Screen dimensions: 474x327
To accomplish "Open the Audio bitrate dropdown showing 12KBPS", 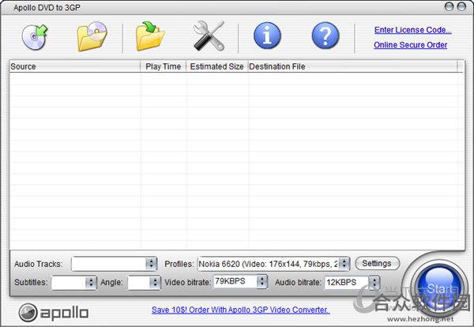I will [x=374, y=283].
